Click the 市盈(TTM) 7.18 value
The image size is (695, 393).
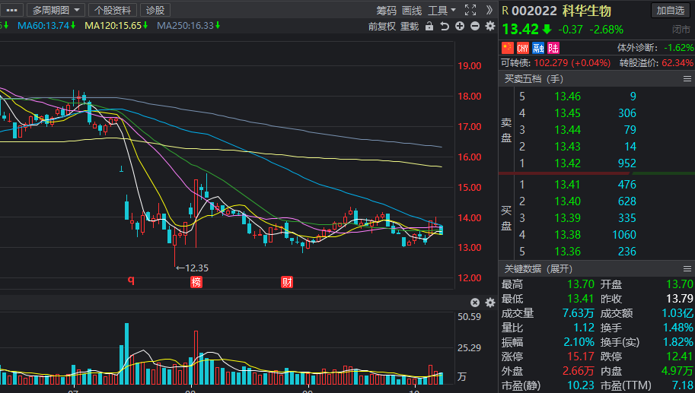click(x=683, y=385)
